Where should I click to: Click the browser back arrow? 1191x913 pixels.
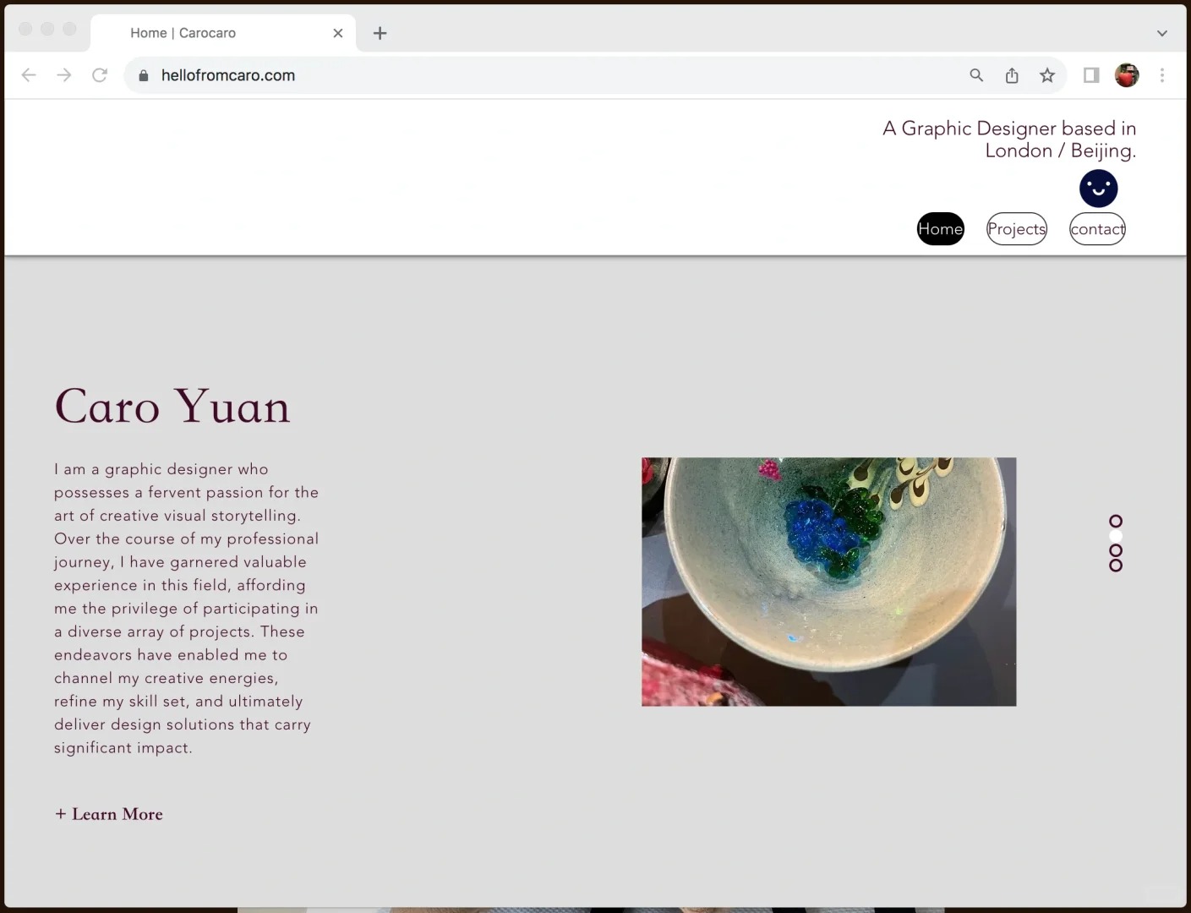tap(29, 75)
